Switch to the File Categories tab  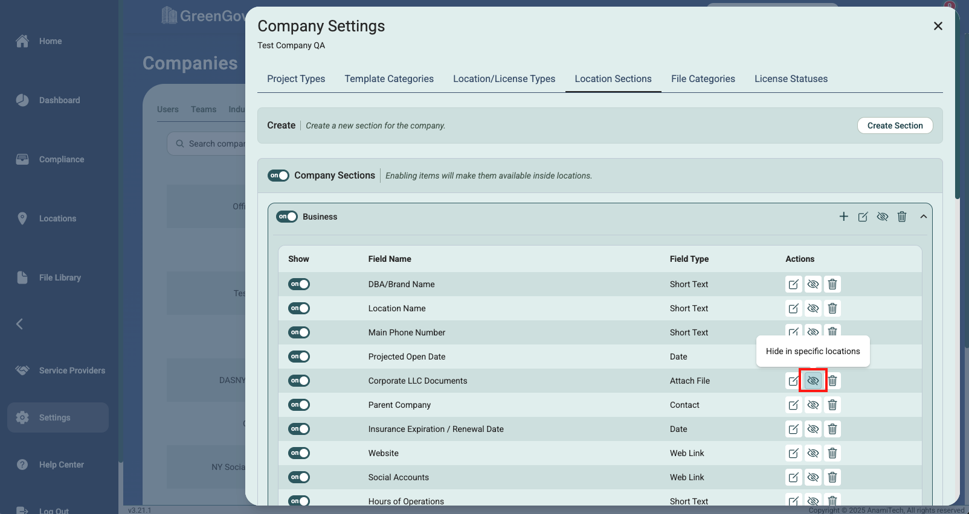(x=703, y=79)
